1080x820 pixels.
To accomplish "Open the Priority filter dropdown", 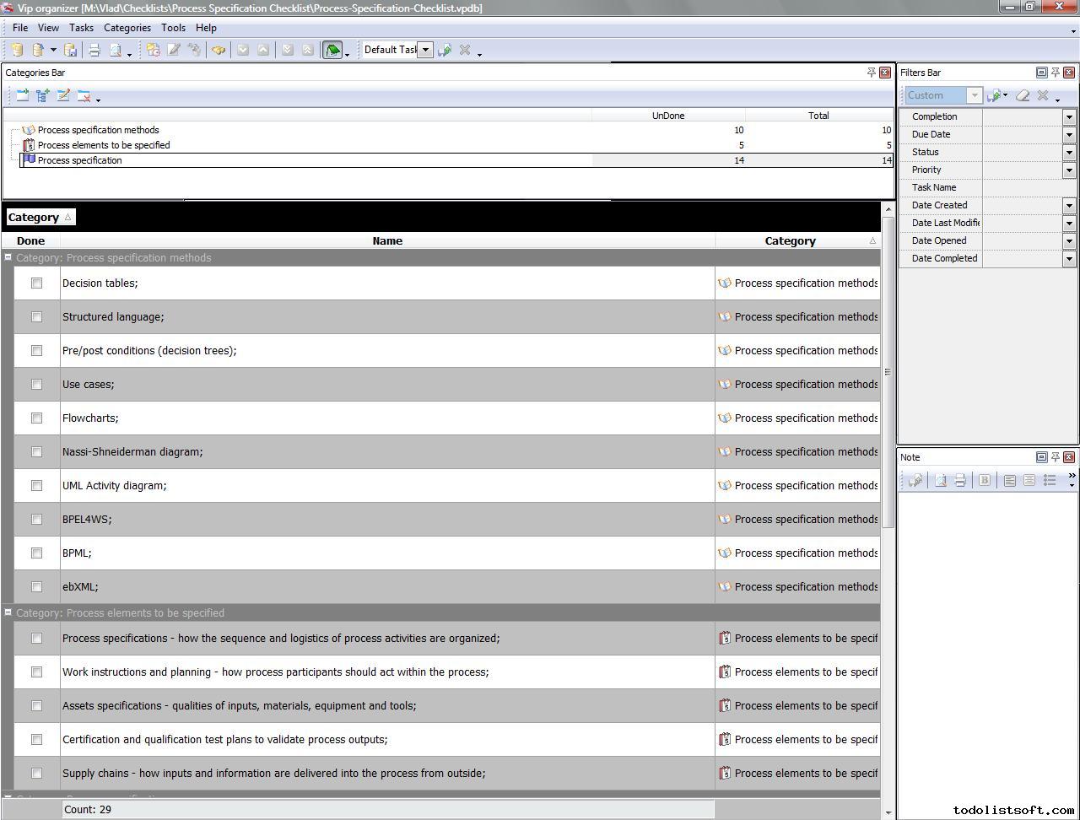I will click(1069, 170).
